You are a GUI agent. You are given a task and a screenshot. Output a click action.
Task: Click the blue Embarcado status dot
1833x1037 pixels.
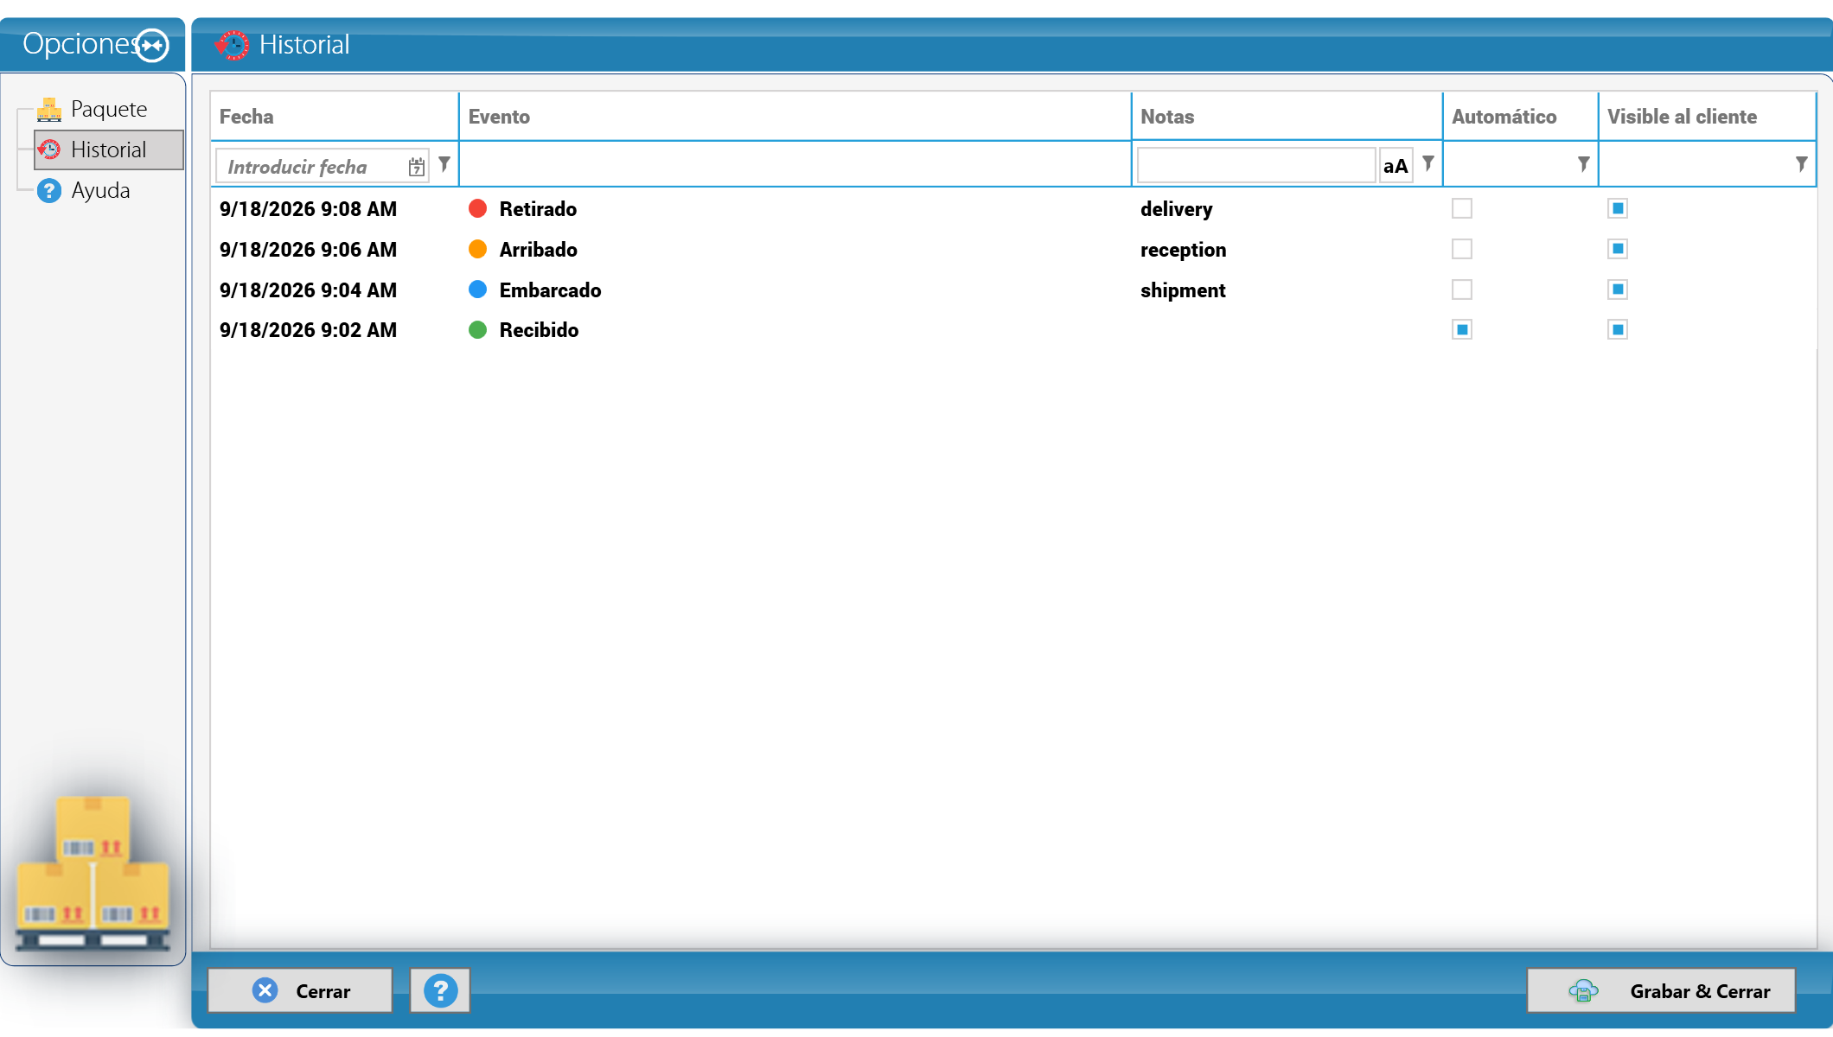pos(477,289)
